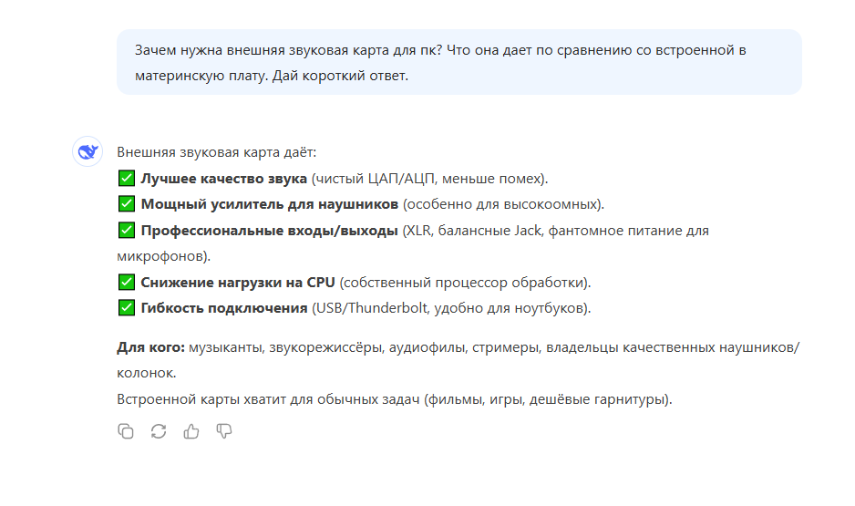Click the bold label "Для кого:"

(x=150, y=347)
